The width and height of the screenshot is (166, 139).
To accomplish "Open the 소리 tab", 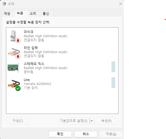I will point(33,13).
